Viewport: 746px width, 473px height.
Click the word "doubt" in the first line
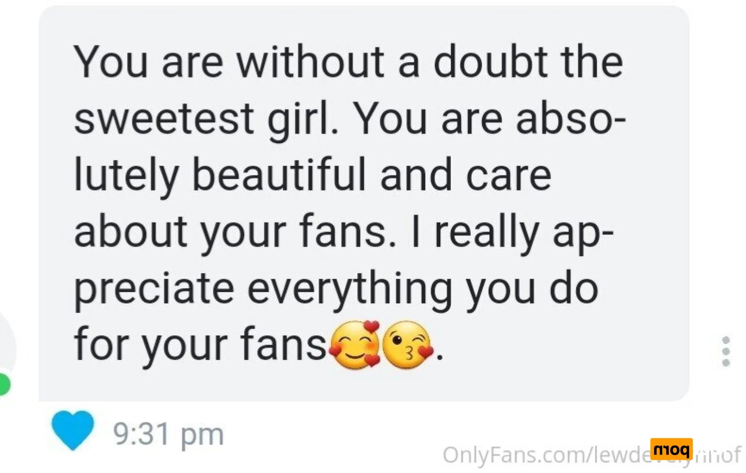pos(490,62)
